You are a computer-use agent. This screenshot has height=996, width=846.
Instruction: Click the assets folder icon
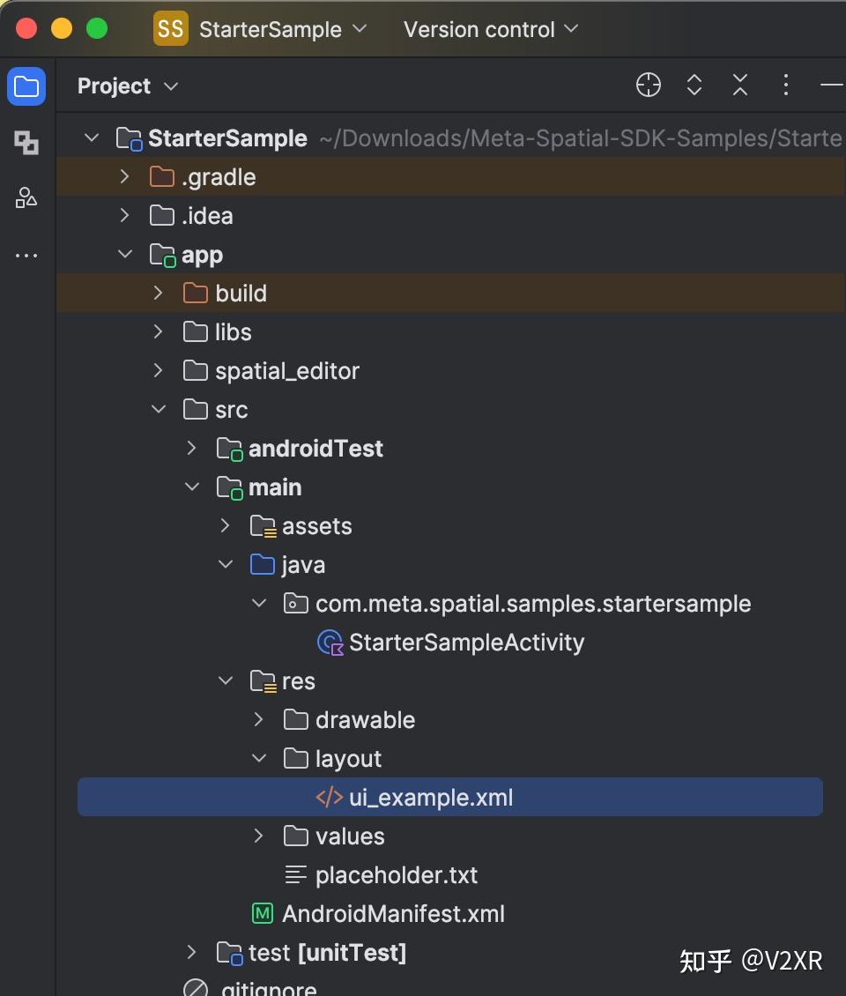click(263, 526)
